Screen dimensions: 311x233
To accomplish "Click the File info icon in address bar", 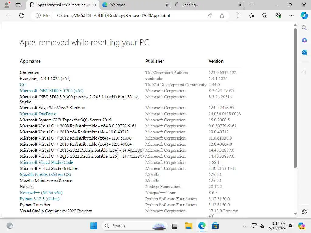I will (38, 15).
